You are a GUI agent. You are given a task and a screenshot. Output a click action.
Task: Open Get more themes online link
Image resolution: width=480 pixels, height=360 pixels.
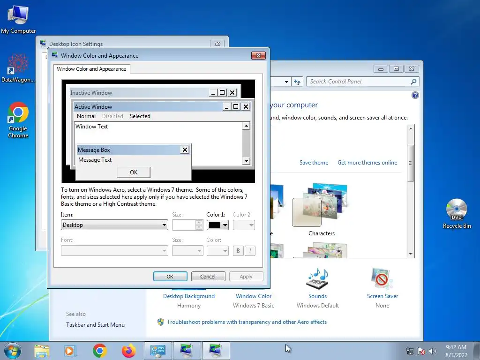pyautogui.click(x=367, y=163)
